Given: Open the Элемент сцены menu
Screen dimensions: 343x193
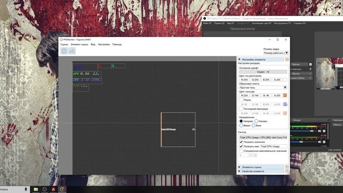Looking at the screenshot, I should tap(79, 44).
